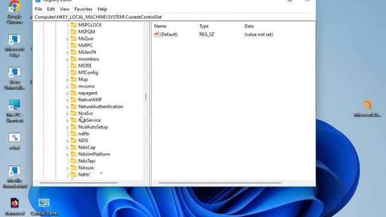This screenshot has width=386, height=217.
Task: Select the MSTEE folder icon
Action: [x=74, y=66]
